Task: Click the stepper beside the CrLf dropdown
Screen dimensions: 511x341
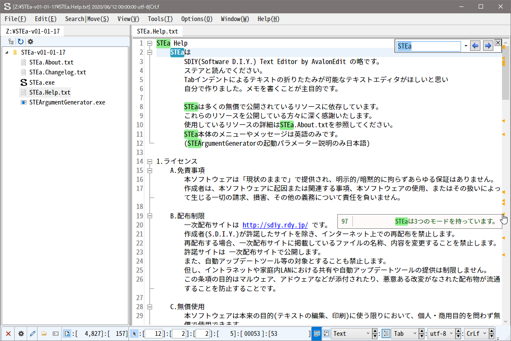Action: [x=492, y=334]
